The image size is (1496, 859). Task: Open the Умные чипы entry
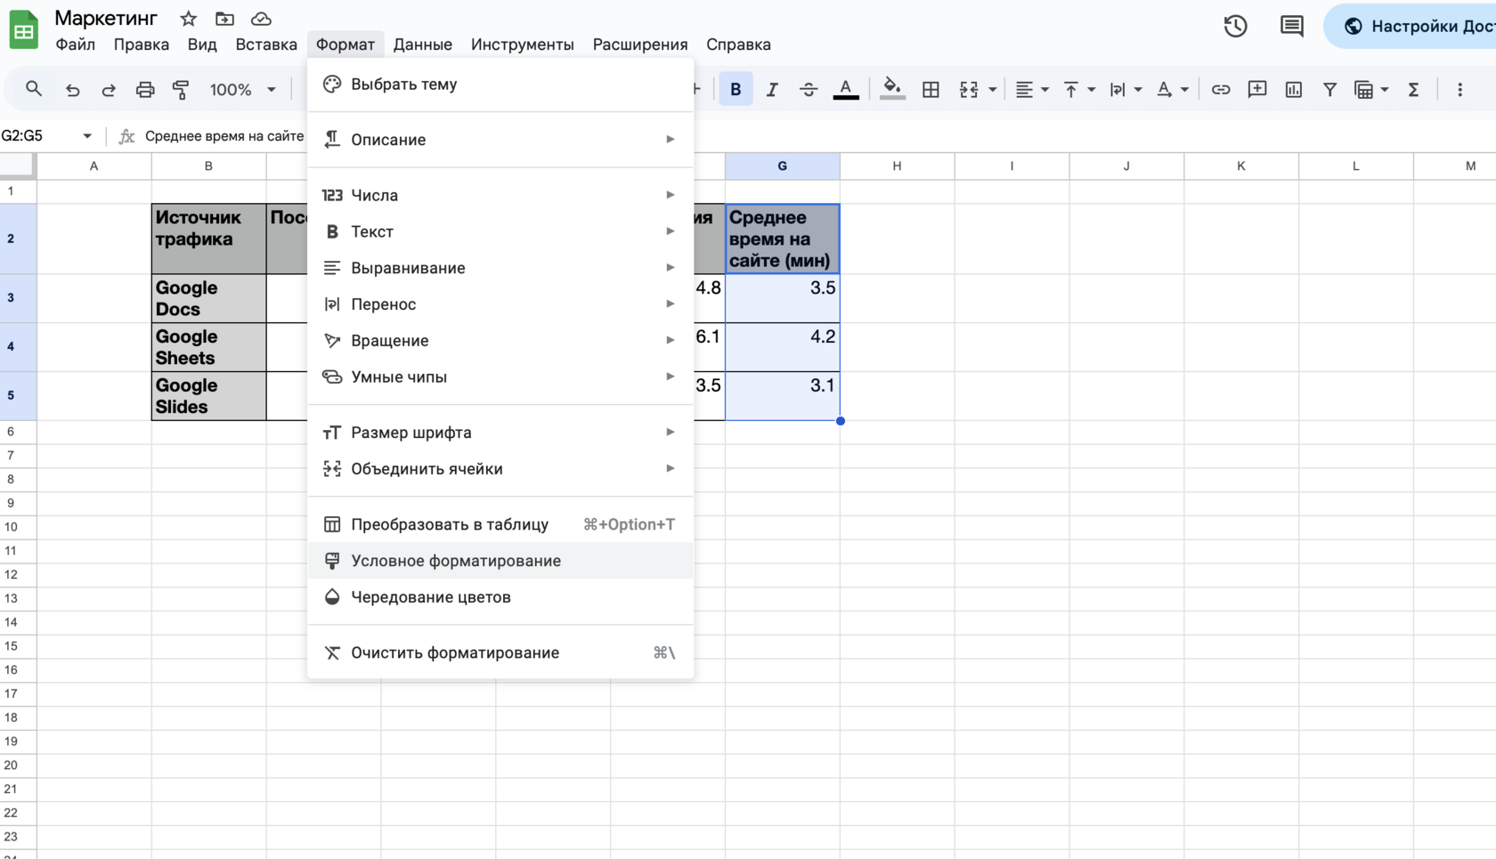pyautogui.click(x=500, y=377)
